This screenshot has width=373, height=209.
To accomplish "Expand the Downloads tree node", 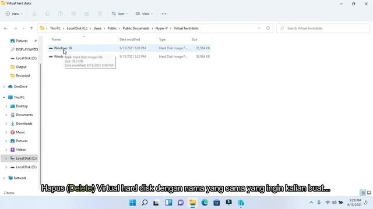I will [6, 124].
